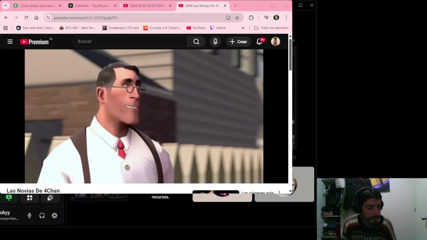This screenshot has height=240, width=427.
Task: View site information for youtube.com
Action: [48, 18]
